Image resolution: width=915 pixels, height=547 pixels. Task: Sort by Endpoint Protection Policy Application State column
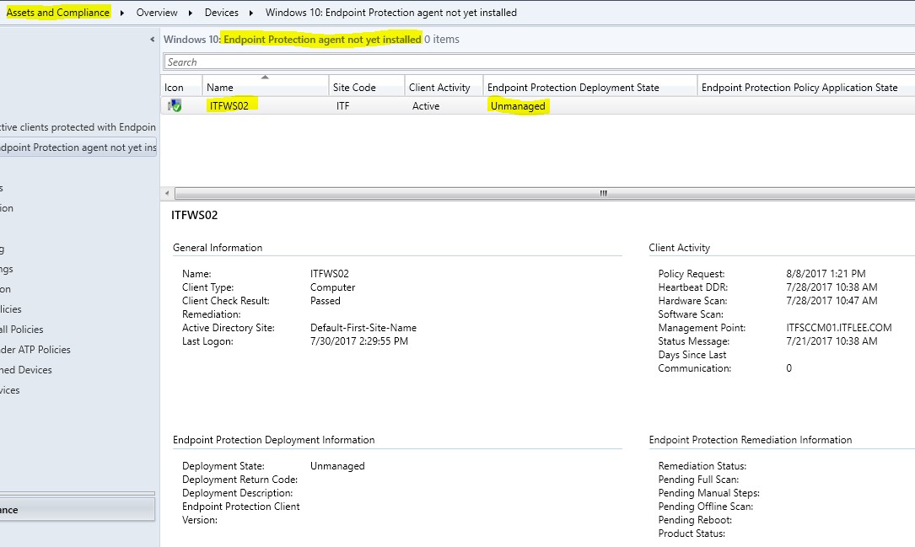point(806,87)
